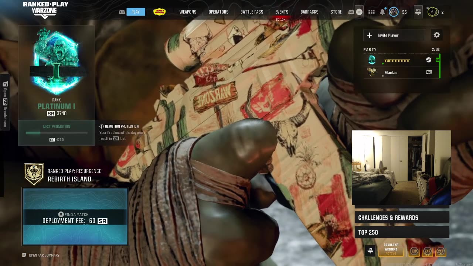Click the 2D 15H events timer
The image size is (473, 266).
(280, 19)
